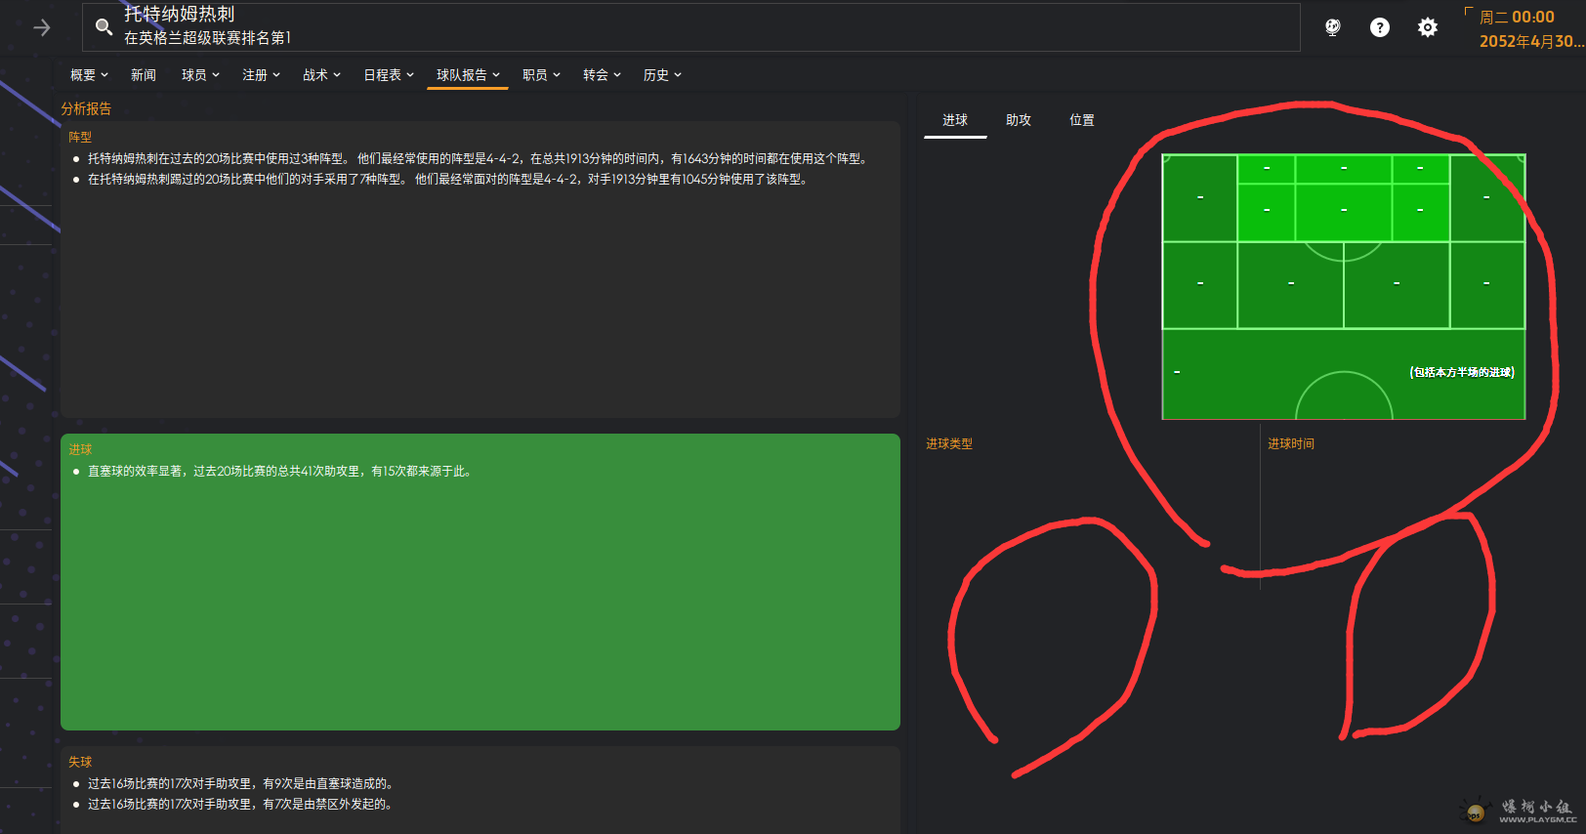Switch to the 助攻 tab
This screenshot has width=1586, height=834.
tap(1019, 120)
